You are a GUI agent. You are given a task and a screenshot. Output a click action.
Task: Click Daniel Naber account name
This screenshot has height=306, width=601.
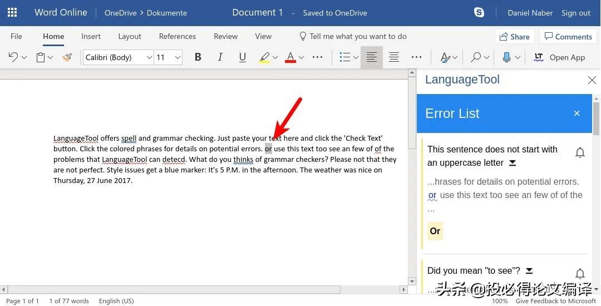[x=530, y=13]
